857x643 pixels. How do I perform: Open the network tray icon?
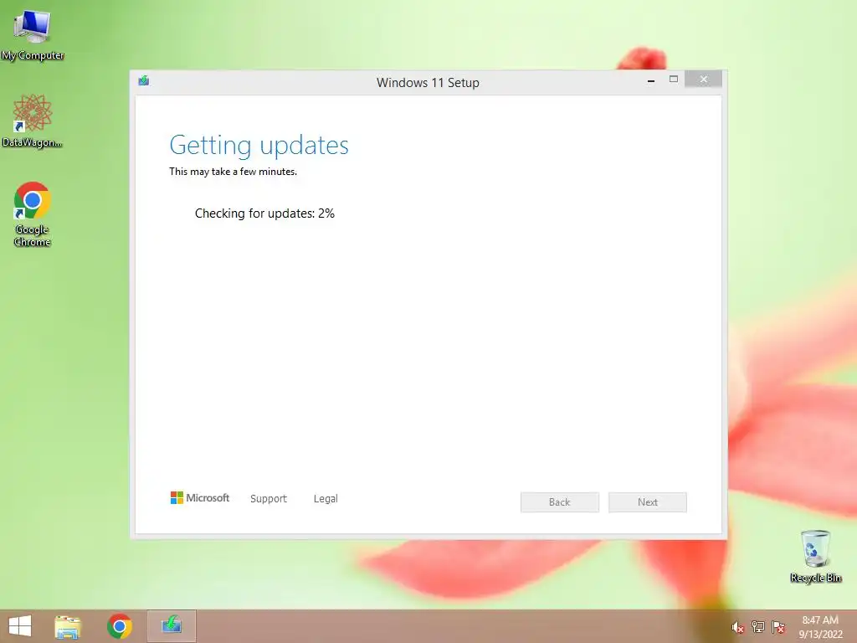tap(757, 627)
